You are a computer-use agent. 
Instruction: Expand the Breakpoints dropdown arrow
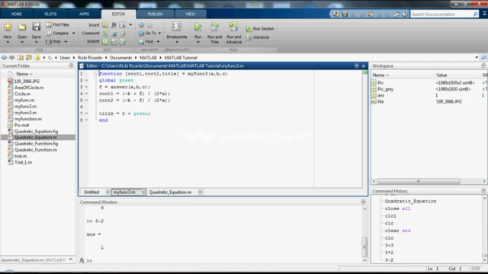(x=177, y=43)
